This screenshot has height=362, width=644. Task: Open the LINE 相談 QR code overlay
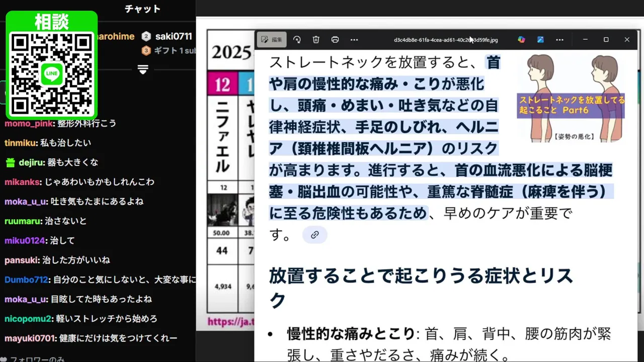(51, 65)
